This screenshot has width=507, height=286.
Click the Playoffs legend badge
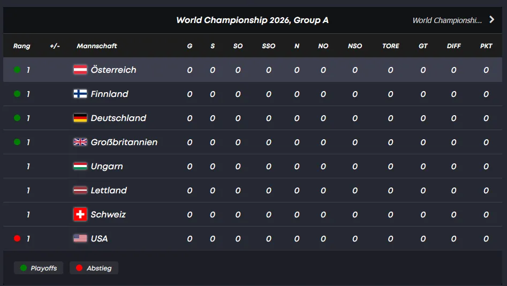coord(39,268)
